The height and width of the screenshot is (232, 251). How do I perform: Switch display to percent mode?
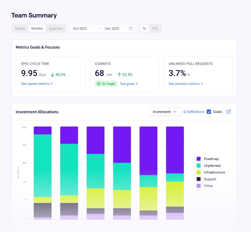coord(144,29)
